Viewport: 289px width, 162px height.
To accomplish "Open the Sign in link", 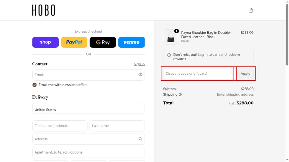I will click(x=139, y=64).
